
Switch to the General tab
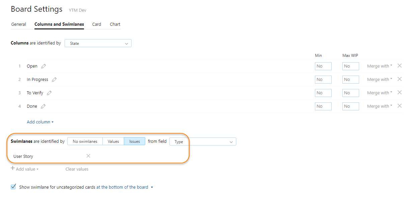19,24
